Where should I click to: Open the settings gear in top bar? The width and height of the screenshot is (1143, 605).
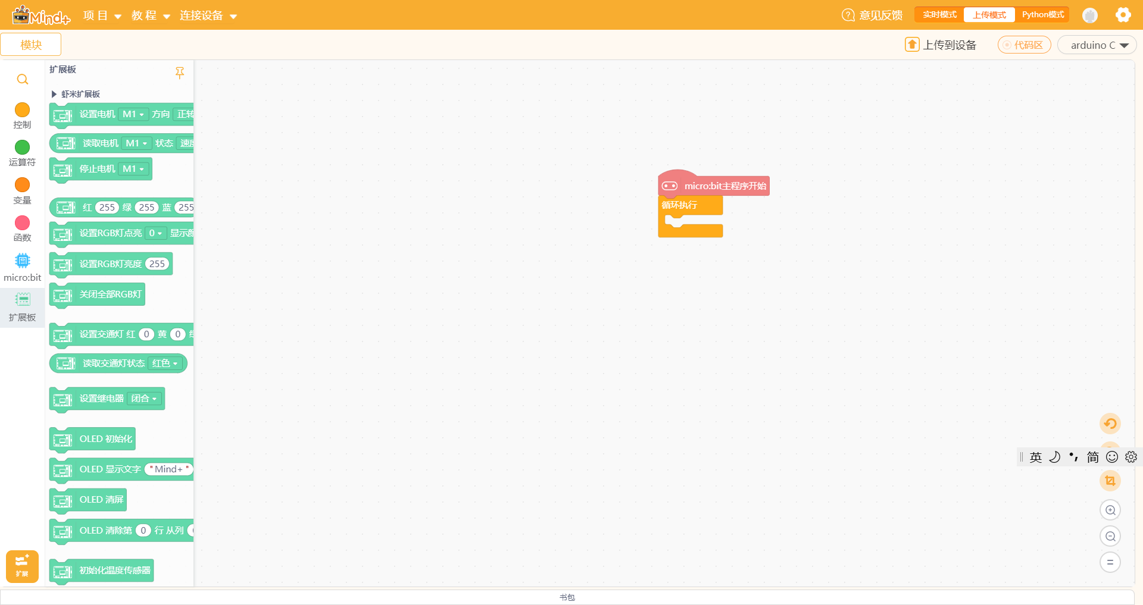tap(1123, 15)
